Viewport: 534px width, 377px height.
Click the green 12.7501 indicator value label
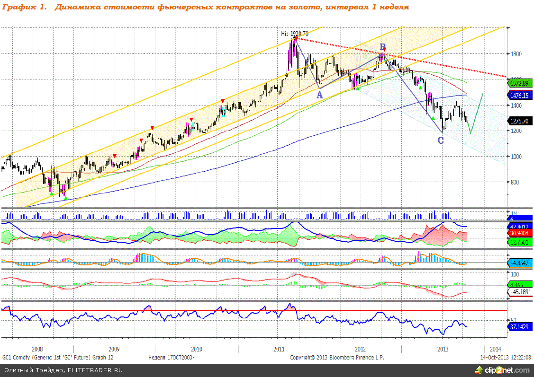[520, 242]
